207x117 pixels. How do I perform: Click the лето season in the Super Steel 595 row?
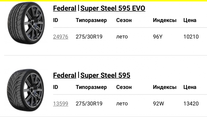[122, 104]
